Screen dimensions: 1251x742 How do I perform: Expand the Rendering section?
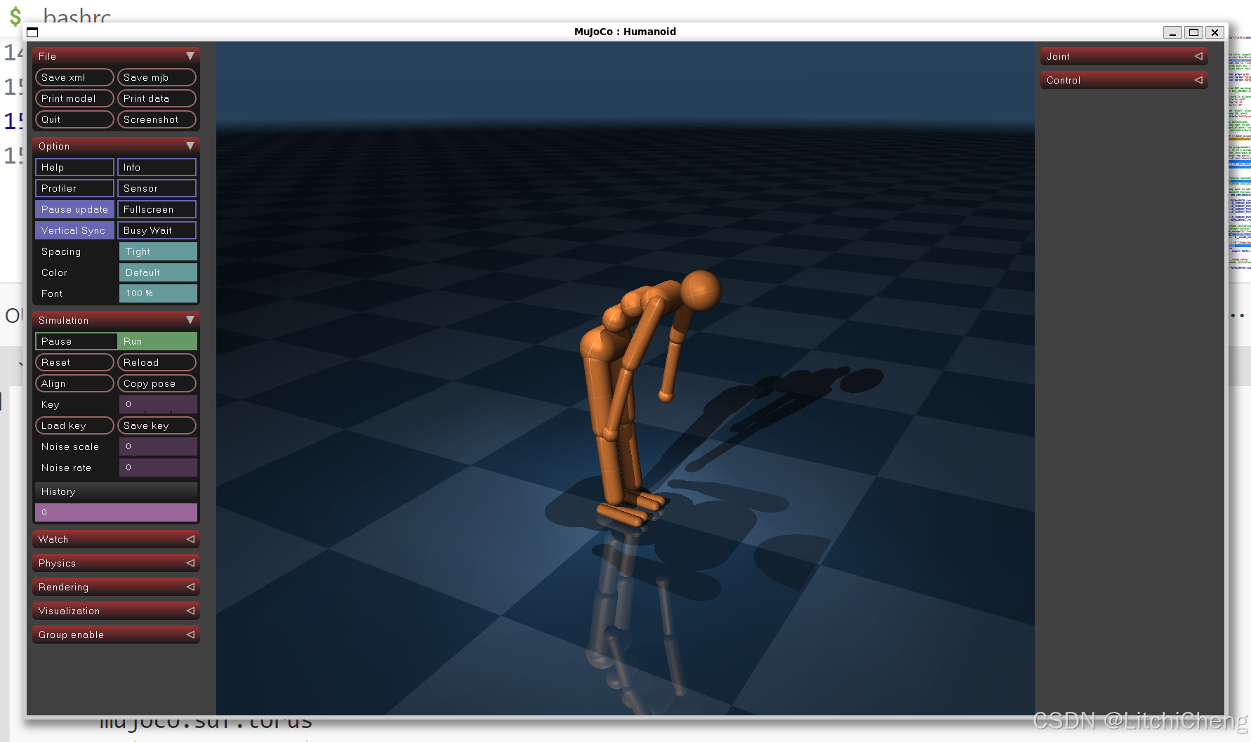(116, 587)
